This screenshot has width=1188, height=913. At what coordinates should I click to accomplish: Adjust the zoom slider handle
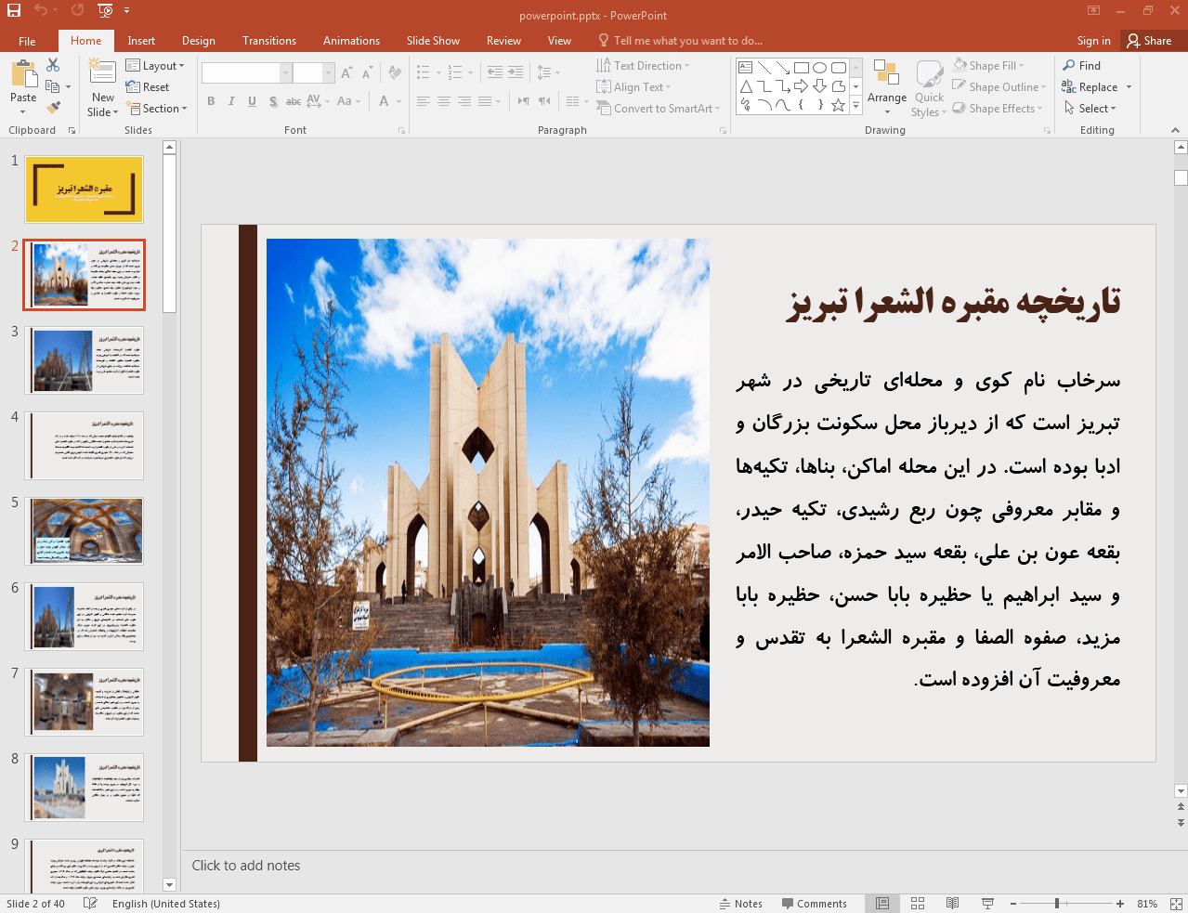tap(1057, 904)
